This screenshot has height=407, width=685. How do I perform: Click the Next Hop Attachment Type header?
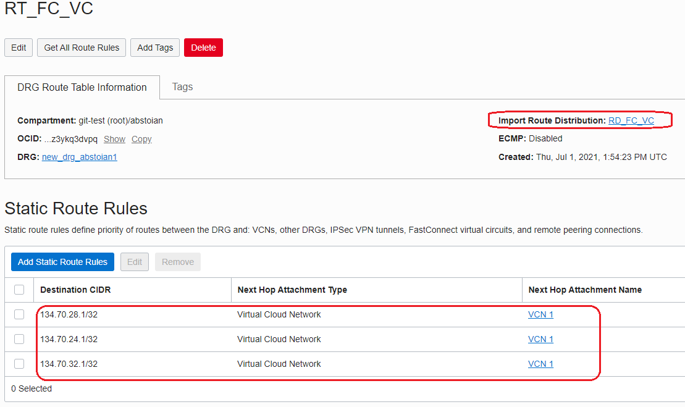(x=292, y=290)
